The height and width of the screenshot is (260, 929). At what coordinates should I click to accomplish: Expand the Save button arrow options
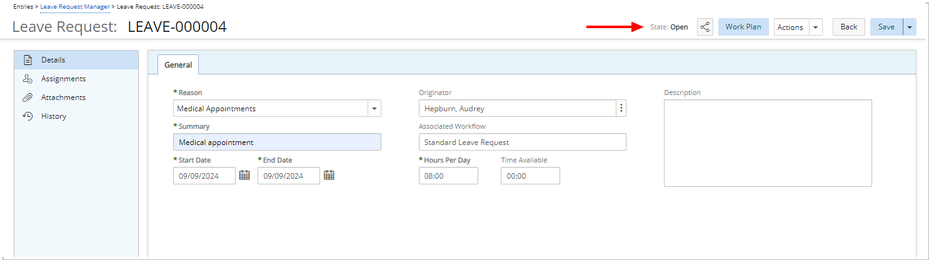tap(910, 27)
